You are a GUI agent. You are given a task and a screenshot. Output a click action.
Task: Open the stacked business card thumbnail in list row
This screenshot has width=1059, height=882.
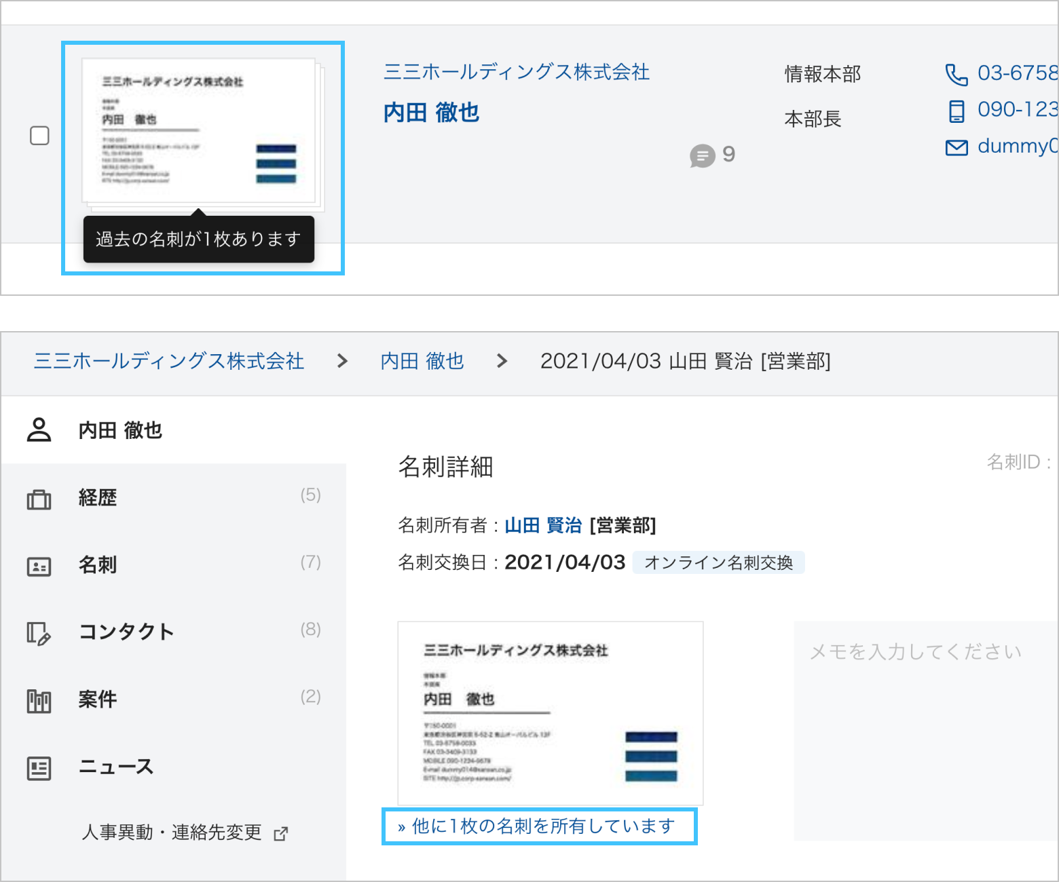click(202, 134)
